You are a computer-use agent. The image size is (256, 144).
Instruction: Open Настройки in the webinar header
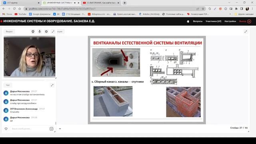(230, 21)
